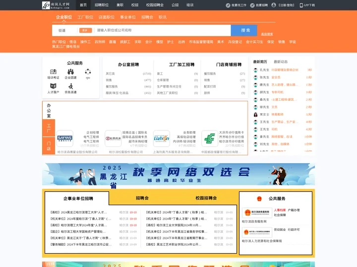Viewport: 357px width, 267px height.
Task: Open SAYYAS company logo
Action: coord(65,138)
